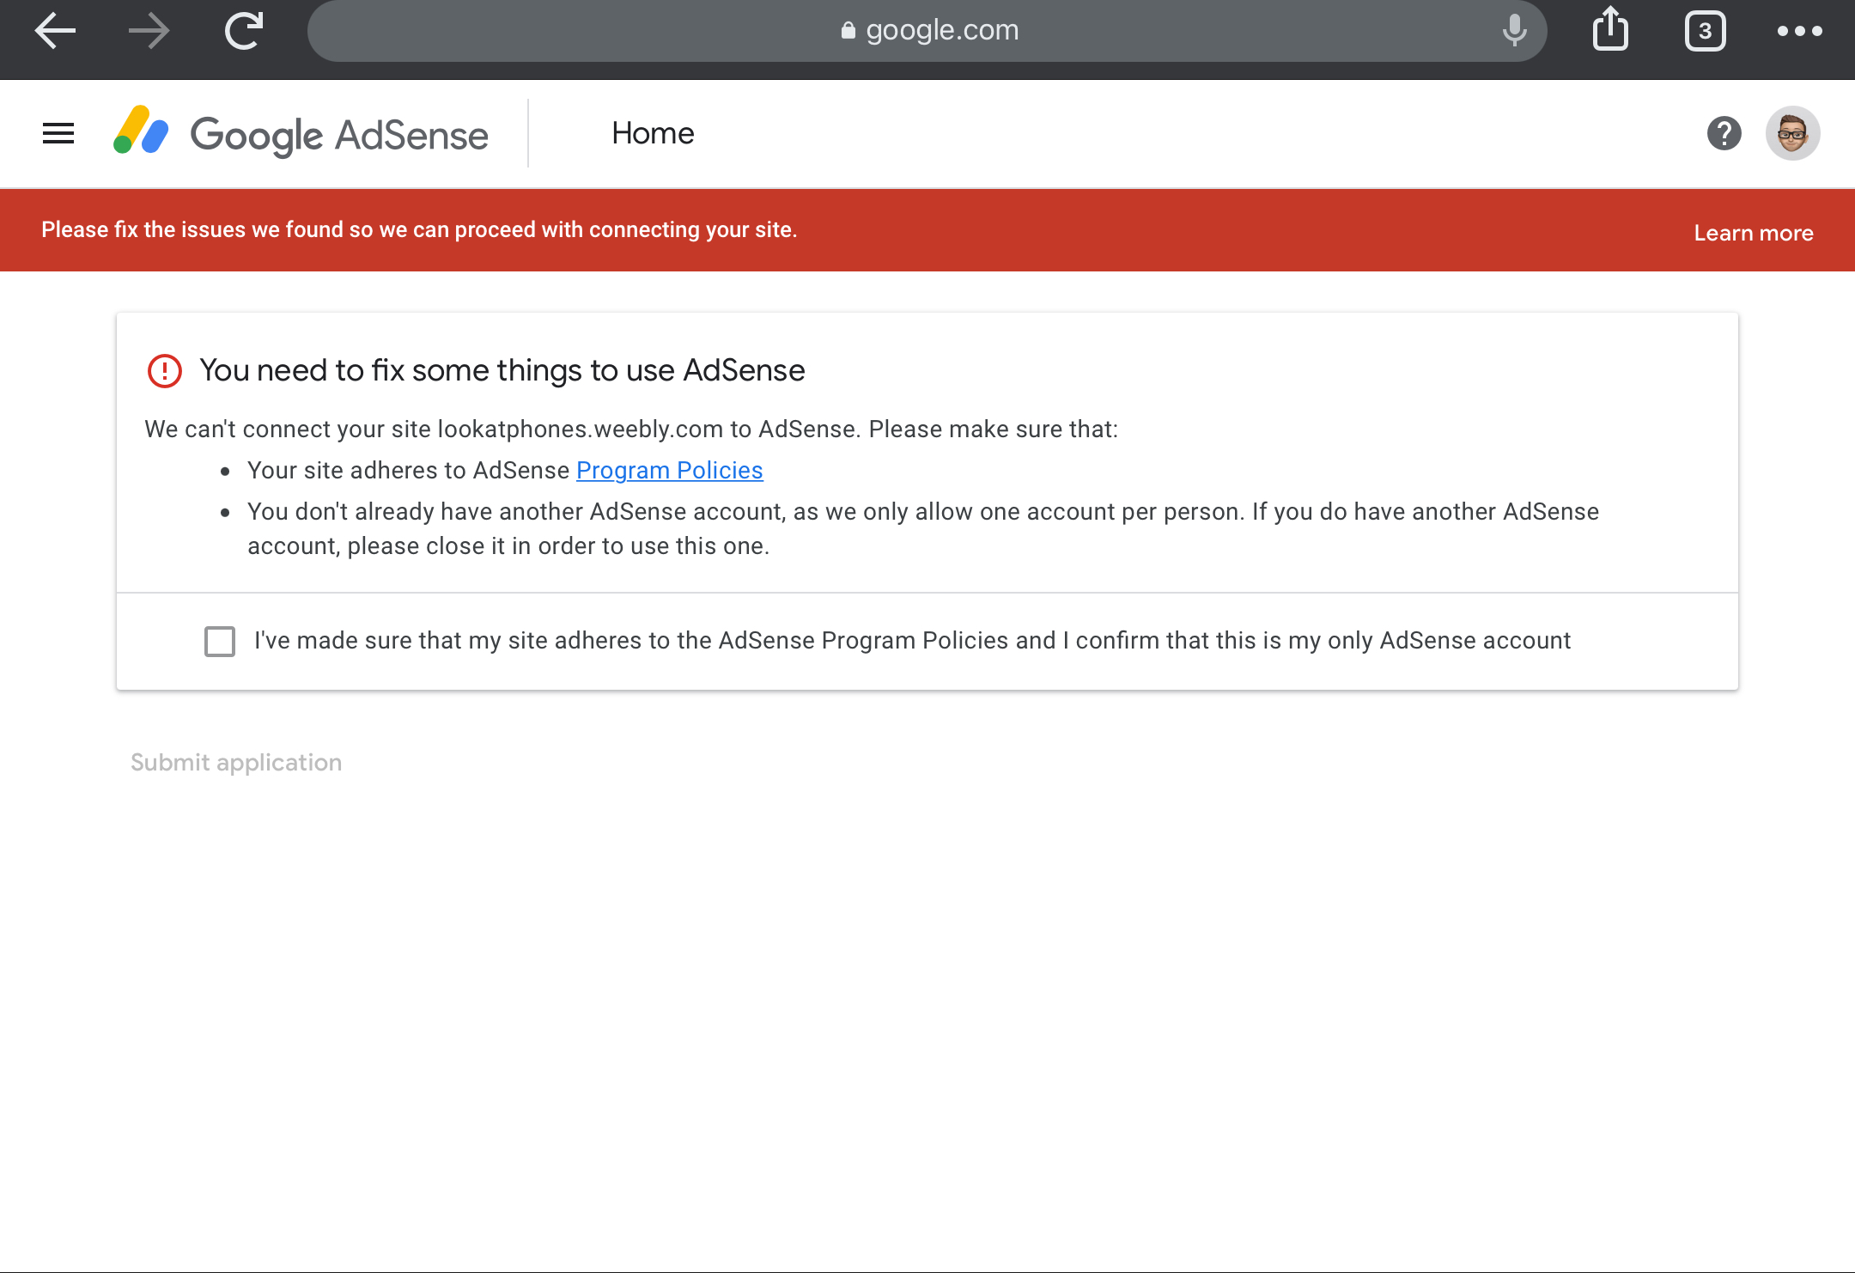Click the red warning exclamation icon
Viewport: 1855px width, 1273px height.
[x=164, y=371]
